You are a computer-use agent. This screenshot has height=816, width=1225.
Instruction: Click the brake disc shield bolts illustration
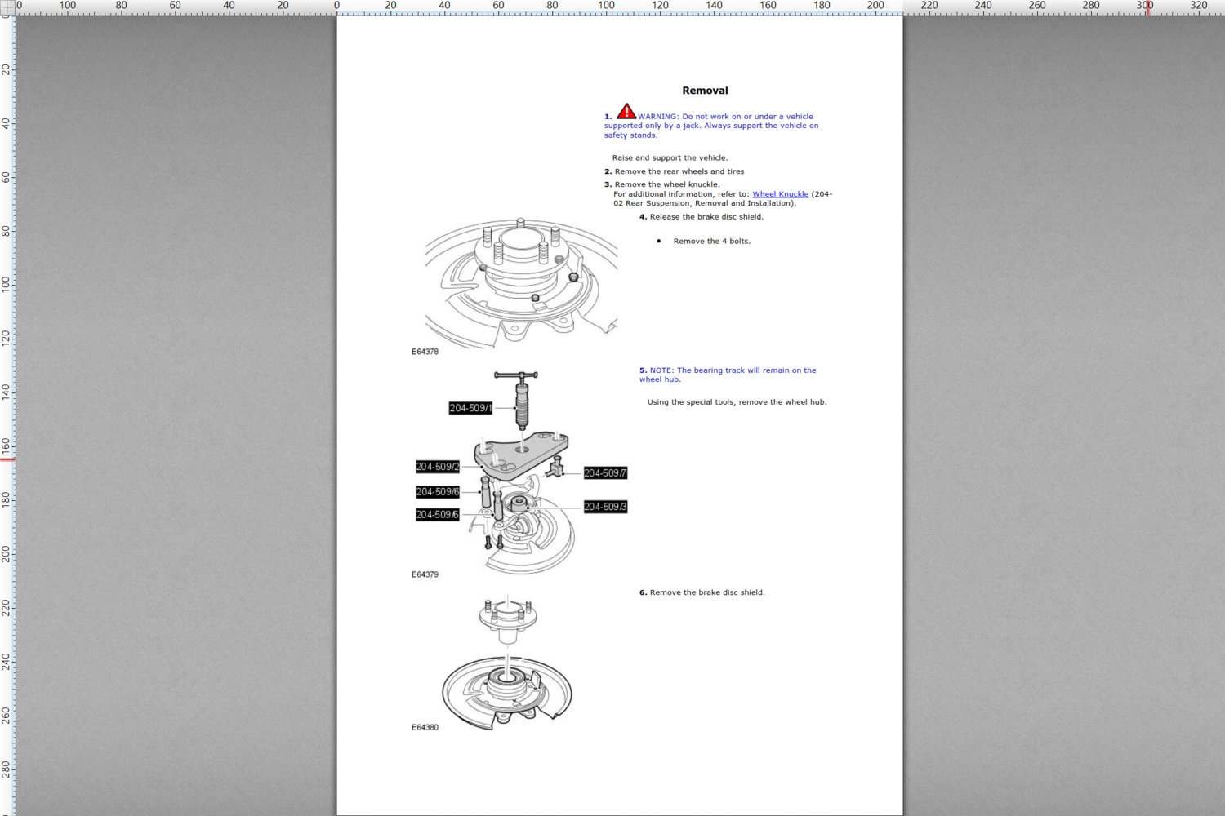(521, 283)
